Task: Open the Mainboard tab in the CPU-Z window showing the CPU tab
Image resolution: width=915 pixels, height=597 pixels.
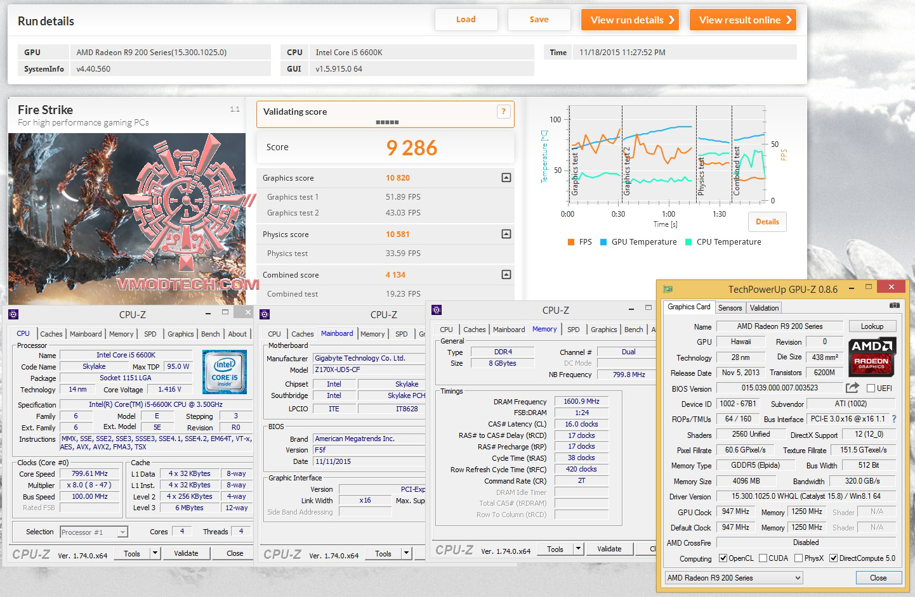Action: (86, 334)
